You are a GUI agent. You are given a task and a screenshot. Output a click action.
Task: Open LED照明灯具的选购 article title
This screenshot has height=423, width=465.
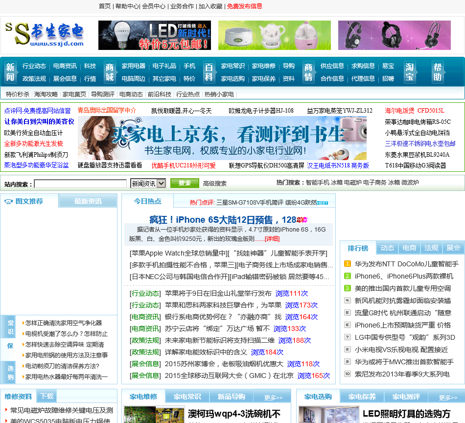(407, 414)
